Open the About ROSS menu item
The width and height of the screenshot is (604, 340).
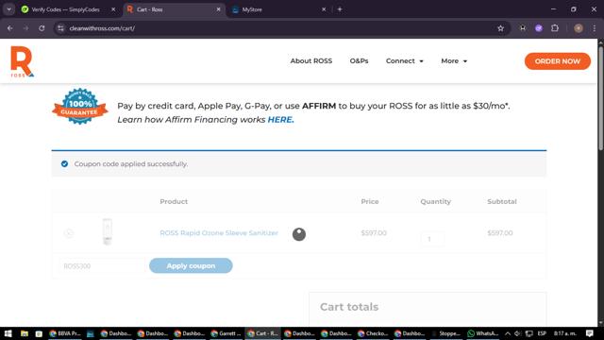coord(311,60)
